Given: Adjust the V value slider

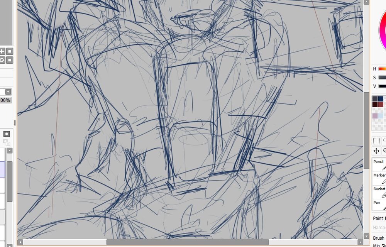Looking at the screenshot, I should coord(382,86).
